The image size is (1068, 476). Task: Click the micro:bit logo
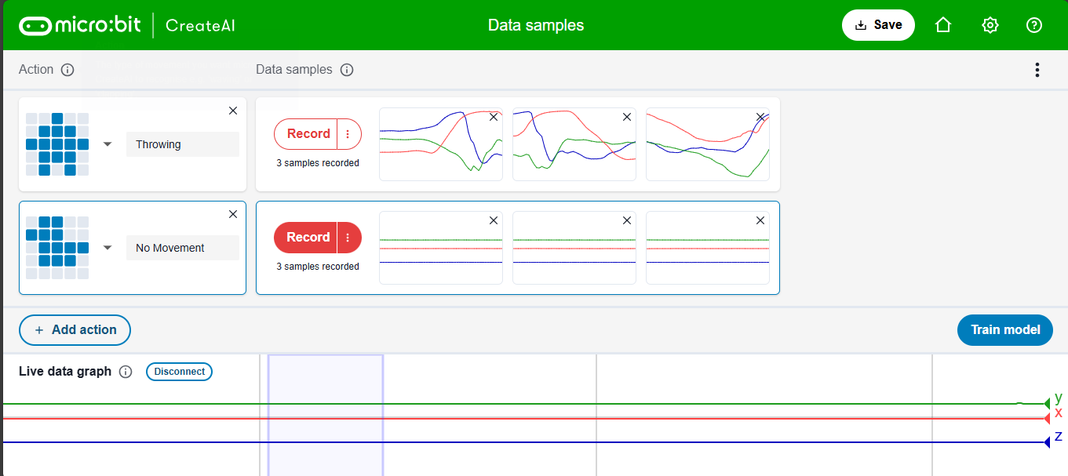click(80, 25)
